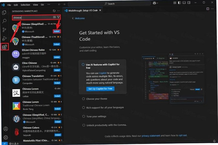
Task: Open editor more actions menu
Action: point(212,9)
